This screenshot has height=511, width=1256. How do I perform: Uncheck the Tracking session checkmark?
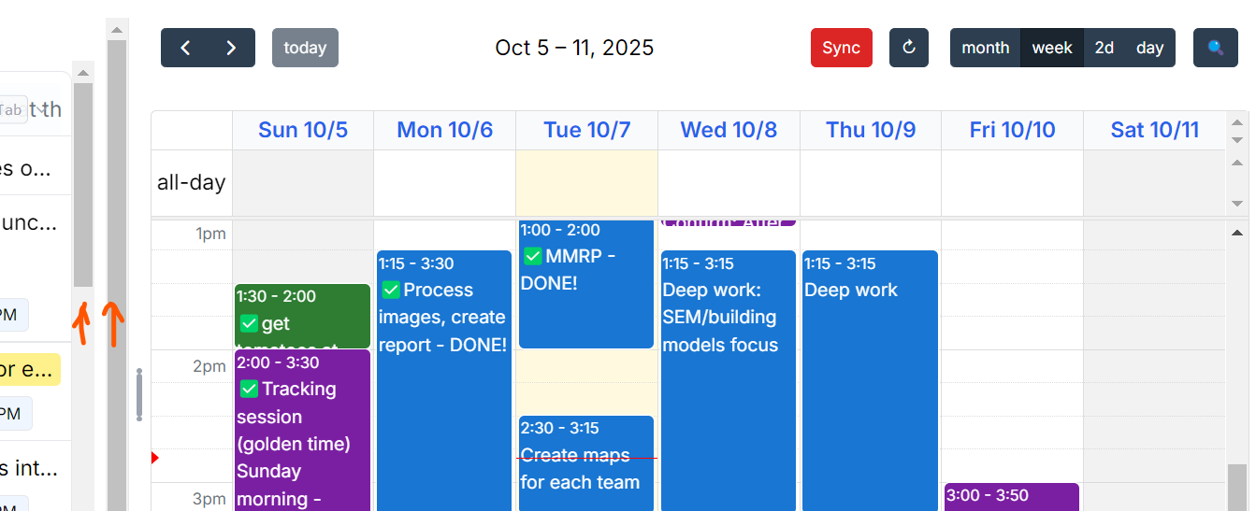click(249, 389)
